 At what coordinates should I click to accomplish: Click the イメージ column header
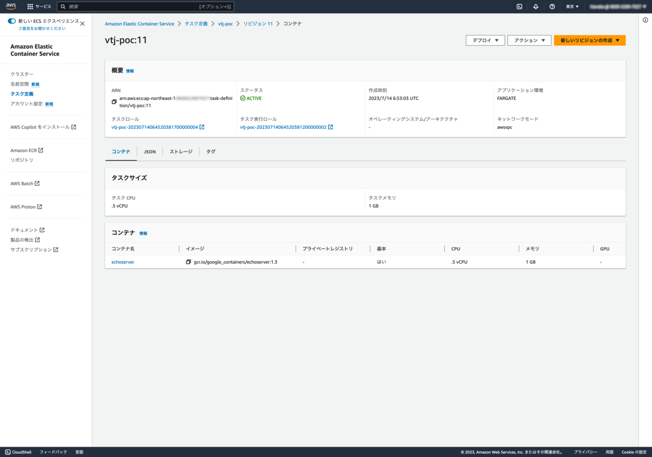click(195, 249)
